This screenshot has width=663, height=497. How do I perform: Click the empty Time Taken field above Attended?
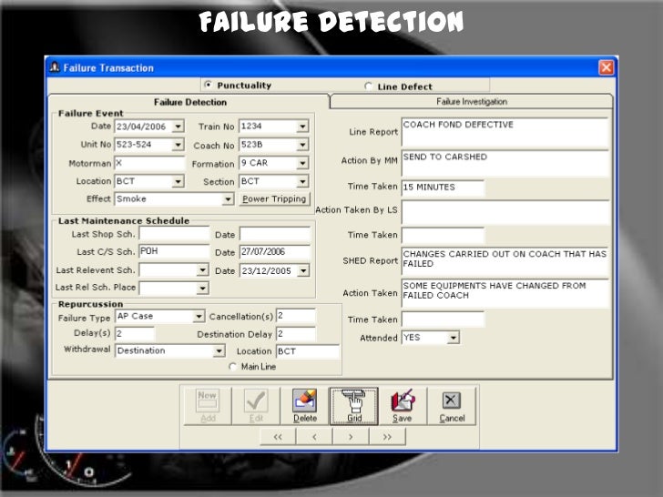(x=443, y=319)
